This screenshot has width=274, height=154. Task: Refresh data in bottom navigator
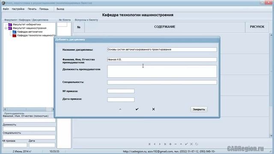[197, 144]
